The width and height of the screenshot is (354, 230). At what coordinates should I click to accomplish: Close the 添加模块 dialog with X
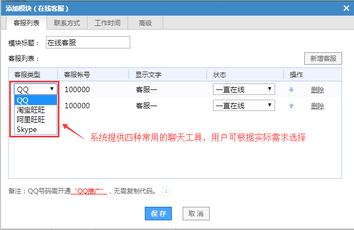[346, 8]
